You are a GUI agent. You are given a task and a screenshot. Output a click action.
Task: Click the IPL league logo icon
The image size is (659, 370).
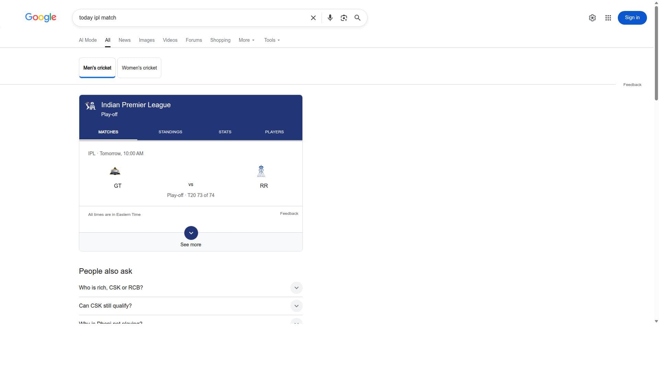pos(90,106)
